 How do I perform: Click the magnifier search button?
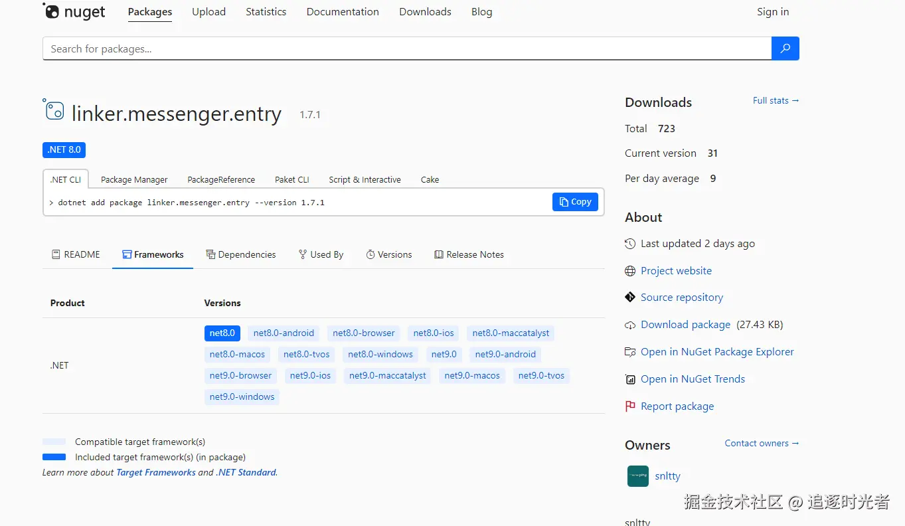click(x=785, y=48)
